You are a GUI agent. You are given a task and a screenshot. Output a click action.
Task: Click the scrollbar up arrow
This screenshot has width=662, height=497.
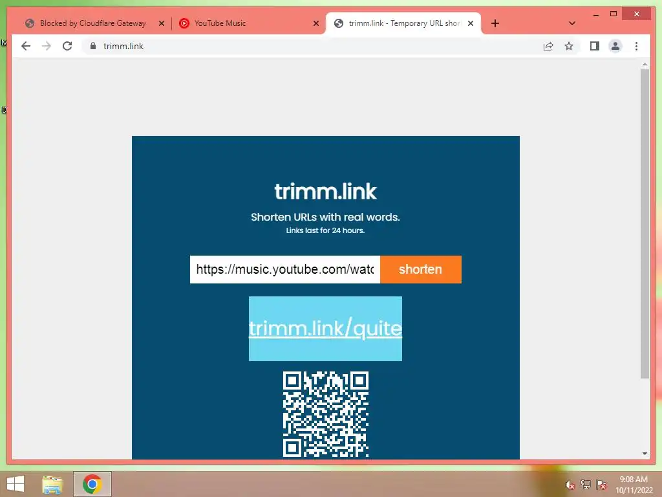pyautogui.click(x=645, y=65)
